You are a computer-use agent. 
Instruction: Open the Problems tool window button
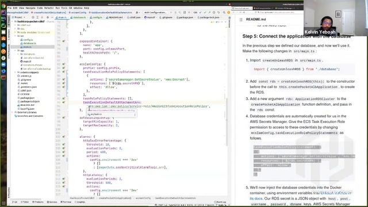pyautogui.click(x=38, y=202)
